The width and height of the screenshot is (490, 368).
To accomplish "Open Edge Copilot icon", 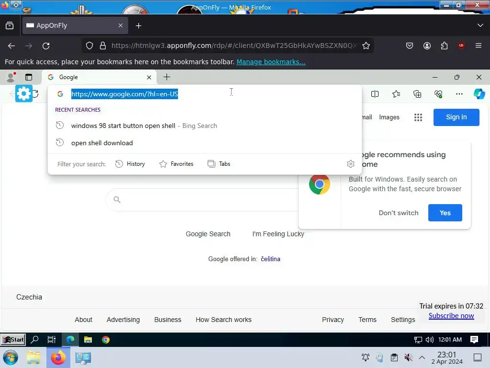I will (x=479, y=93).
